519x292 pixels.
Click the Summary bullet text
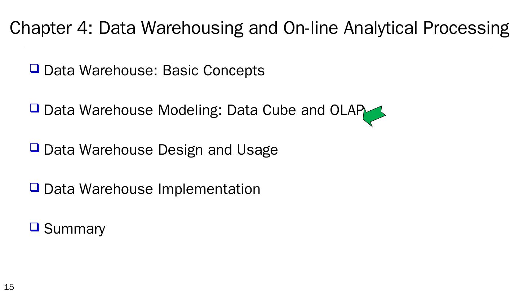click(75, 229)
